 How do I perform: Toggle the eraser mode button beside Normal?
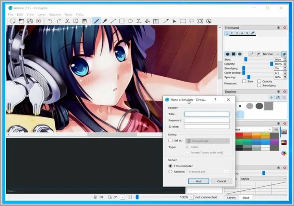[258, 54]
